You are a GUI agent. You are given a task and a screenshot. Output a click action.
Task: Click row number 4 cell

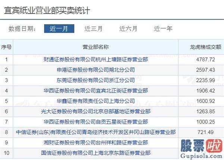click(6, 91)
